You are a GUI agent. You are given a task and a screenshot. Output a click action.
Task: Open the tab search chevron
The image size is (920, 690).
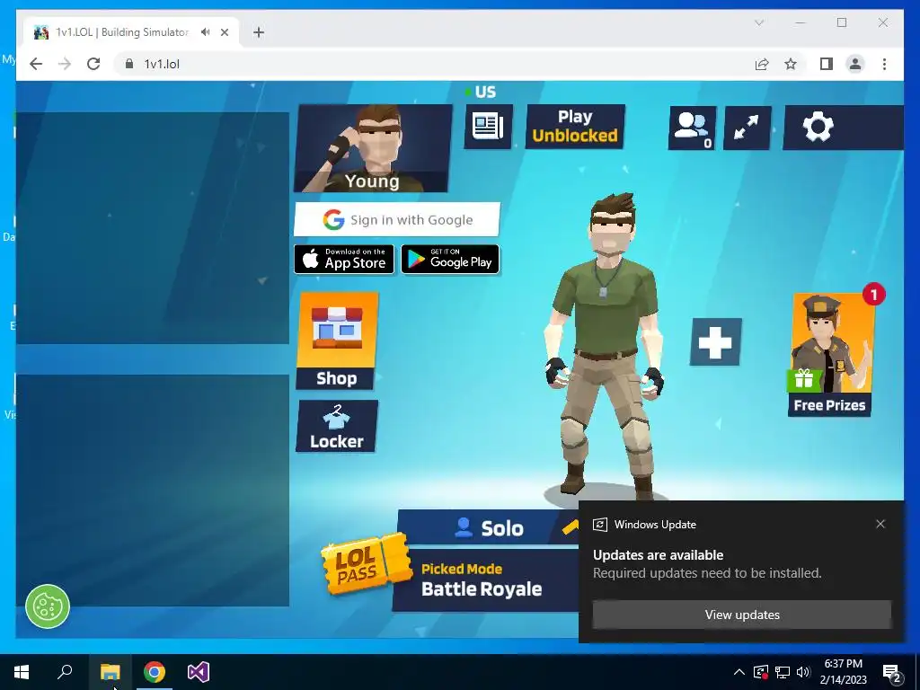[x=758, y=22]
